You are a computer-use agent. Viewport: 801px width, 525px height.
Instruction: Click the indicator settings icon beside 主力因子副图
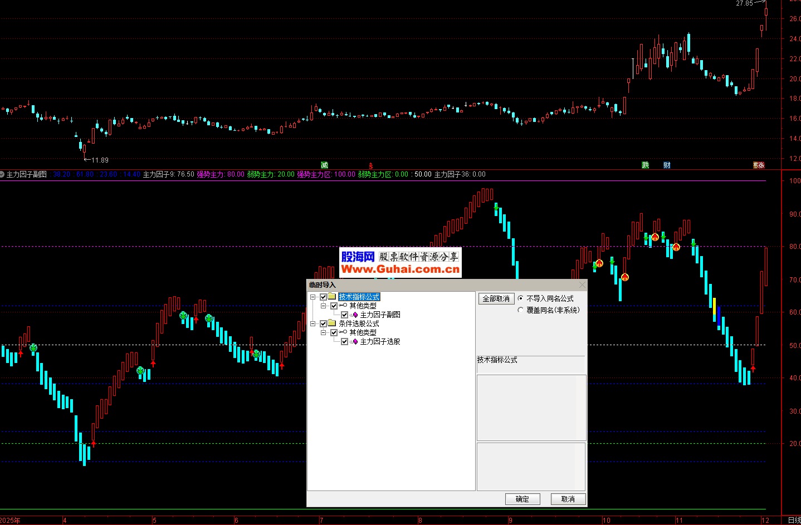(2, 174)
